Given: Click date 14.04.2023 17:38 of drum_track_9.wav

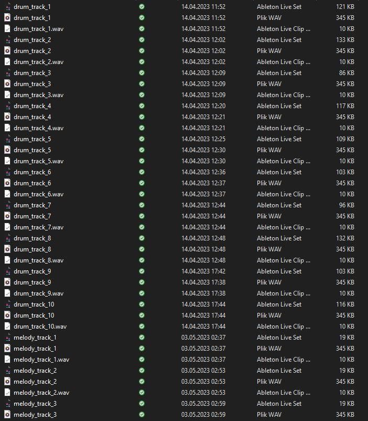Looking at the screenshot, I should pos(203,293).
